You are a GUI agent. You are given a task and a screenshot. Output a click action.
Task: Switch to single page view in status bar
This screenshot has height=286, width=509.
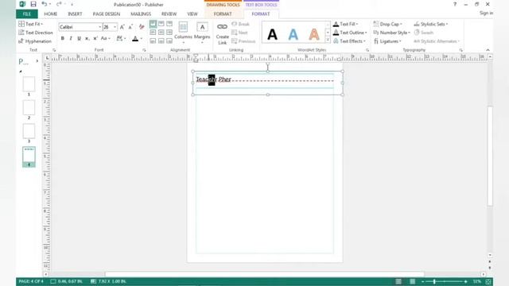coord(398,281)
